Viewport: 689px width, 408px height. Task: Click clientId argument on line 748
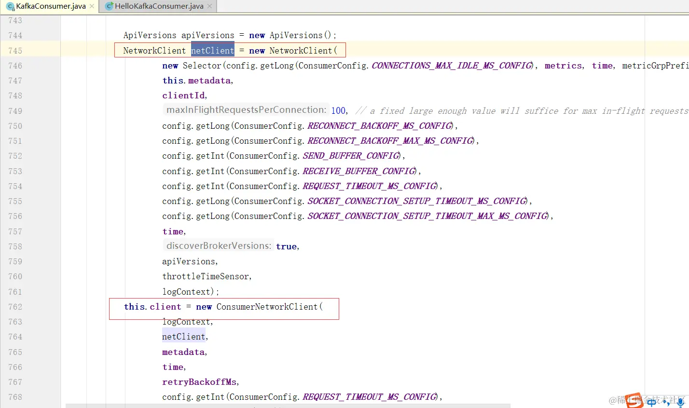(183, 95)
